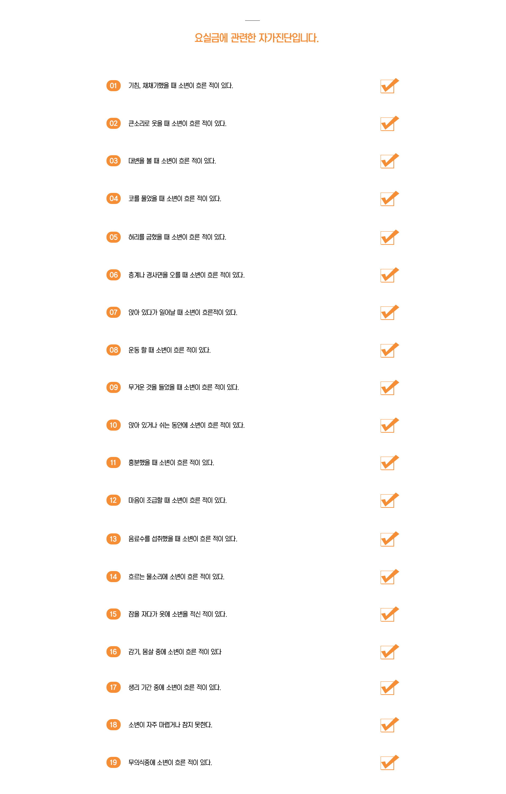The image size is (506, 794).
Task: Toggle item 17 menstrual period checkbox
Action: [x=388, y=688]
